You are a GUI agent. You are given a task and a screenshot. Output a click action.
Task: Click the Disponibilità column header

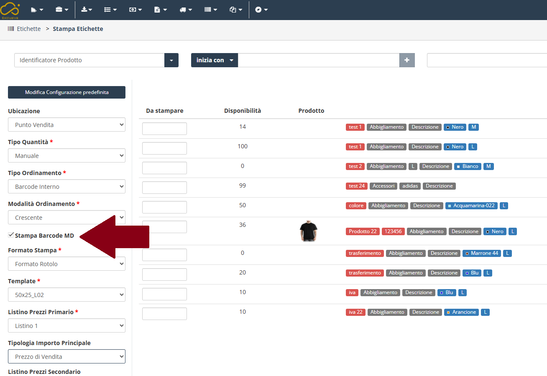pyautogui.click(x=243, y=111)
